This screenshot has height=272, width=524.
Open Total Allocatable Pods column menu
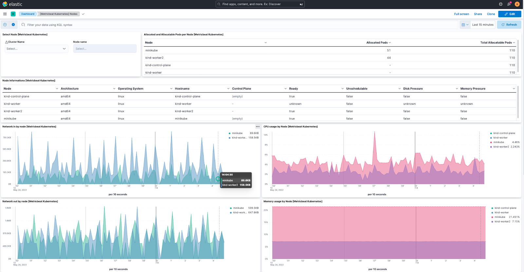pos(514,42)
